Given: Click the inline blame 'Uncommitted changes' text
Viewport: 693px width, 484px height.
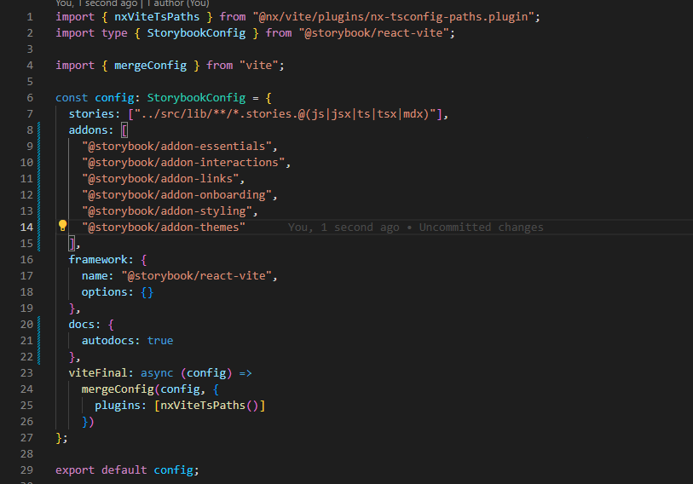Looking at the screenshot, I should pos(481,228).
